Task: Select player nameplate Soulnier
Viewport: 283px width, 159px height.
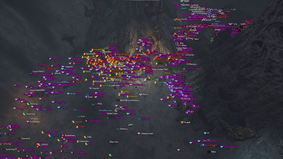Action: (154, 78)
